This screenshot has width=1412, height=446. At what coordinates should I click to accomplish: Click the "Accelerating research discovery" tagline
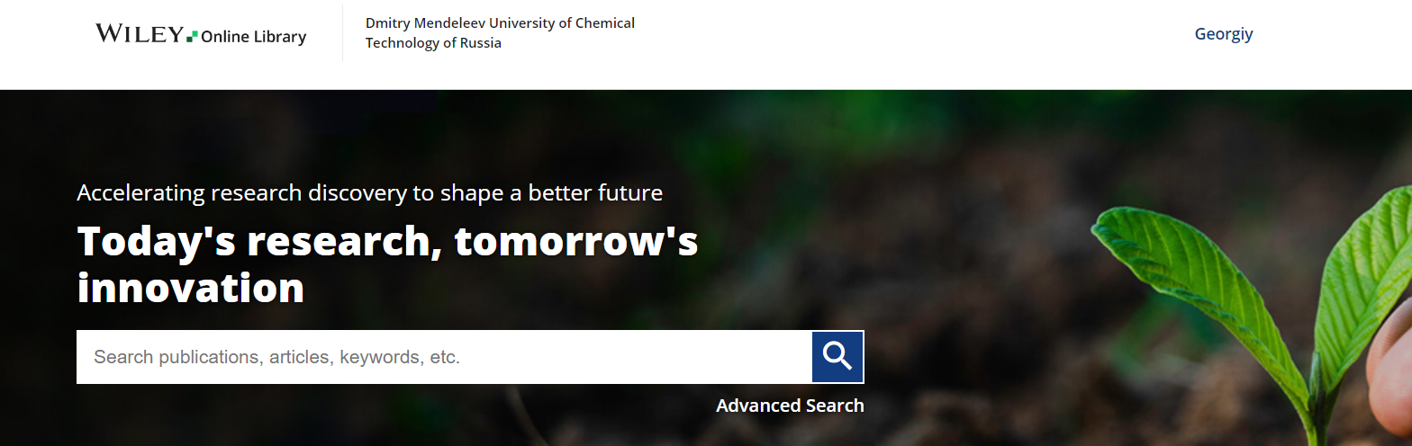pos(369,192)
